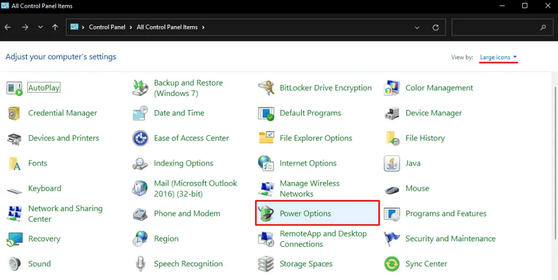Open the File Explorer Options folder icon
This screenshot has height=280, width=558.
pos(266,138)
